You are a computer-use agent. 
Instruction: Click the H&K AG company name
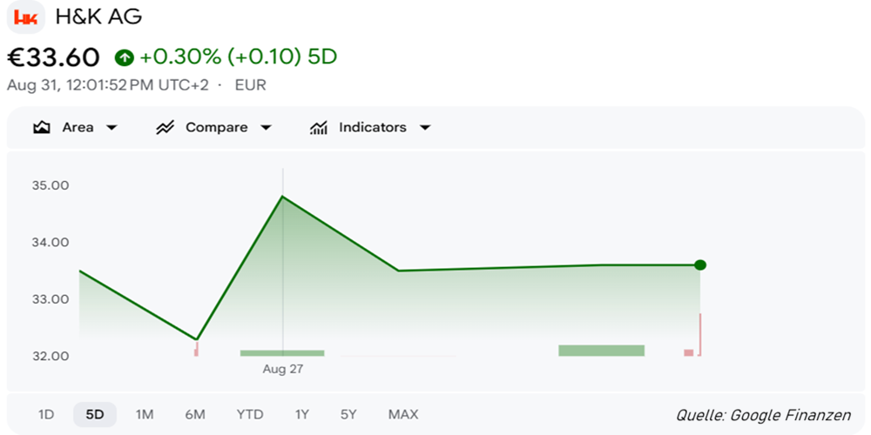coord(99,17)
